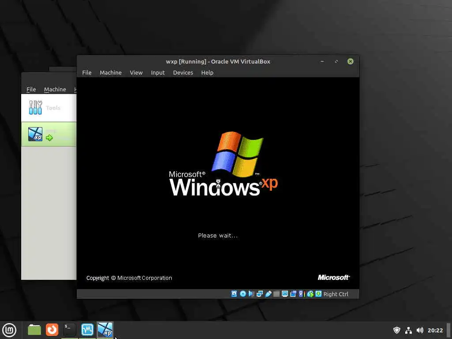Open the network tray icon

coord(408,330)
